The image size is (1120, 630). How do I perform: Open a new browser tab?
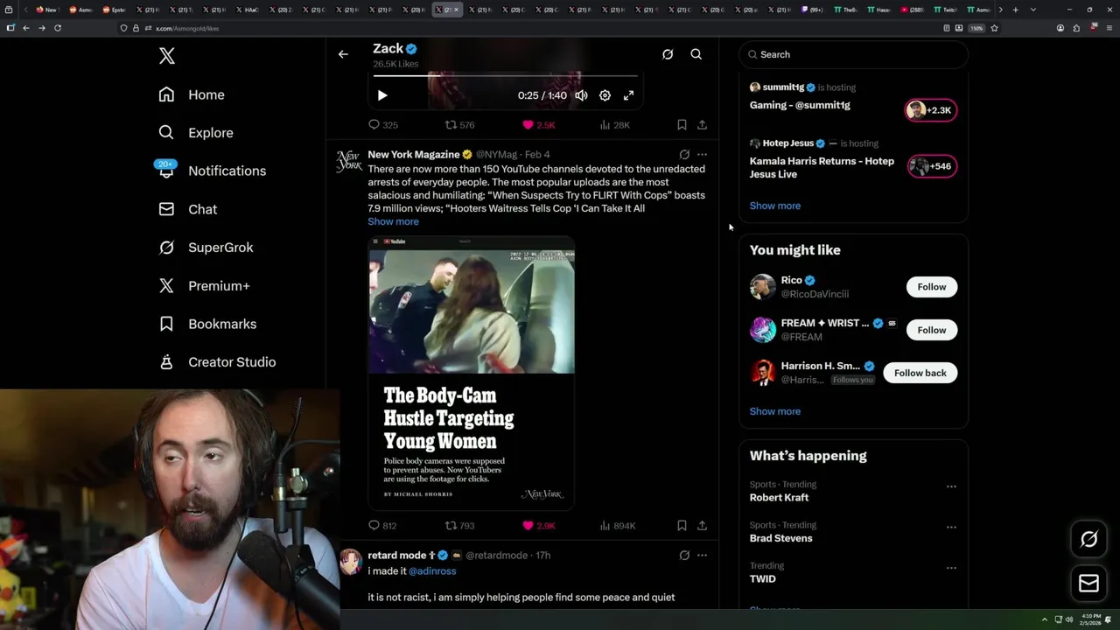(1015, 10)
